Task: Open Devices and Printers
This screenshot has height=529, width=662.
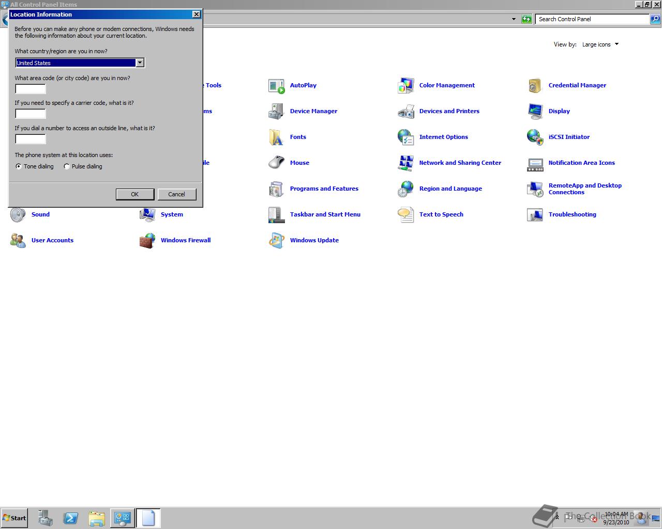Action: [438, 111]
